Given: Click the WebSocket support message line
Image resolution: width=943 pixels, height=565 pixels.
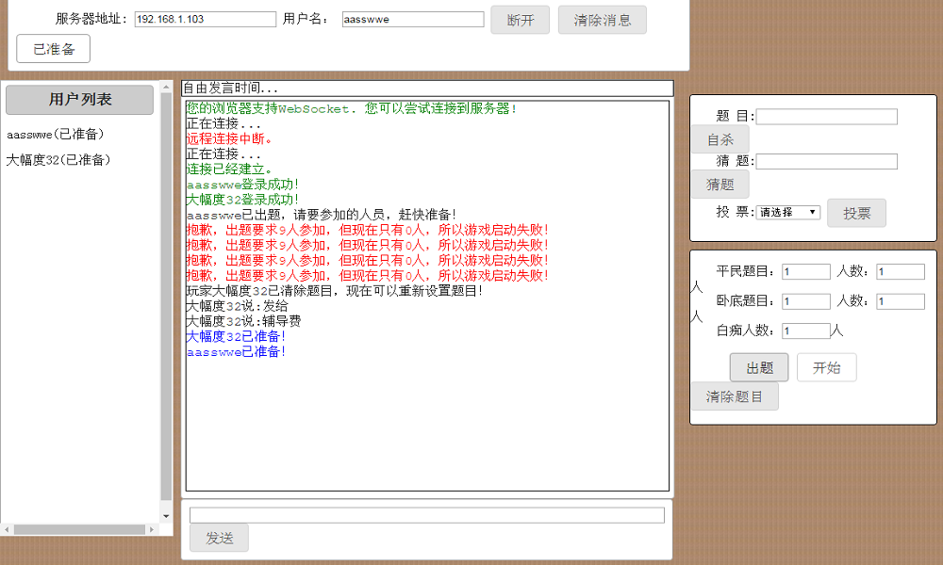Looking at the screenshot, I should tap(351, 108).
